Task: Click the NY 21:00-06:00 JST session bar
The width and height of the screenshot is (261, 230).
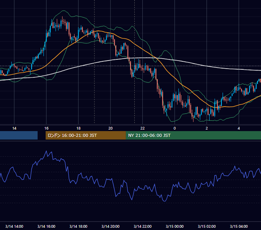Action: tap(193, 135)
